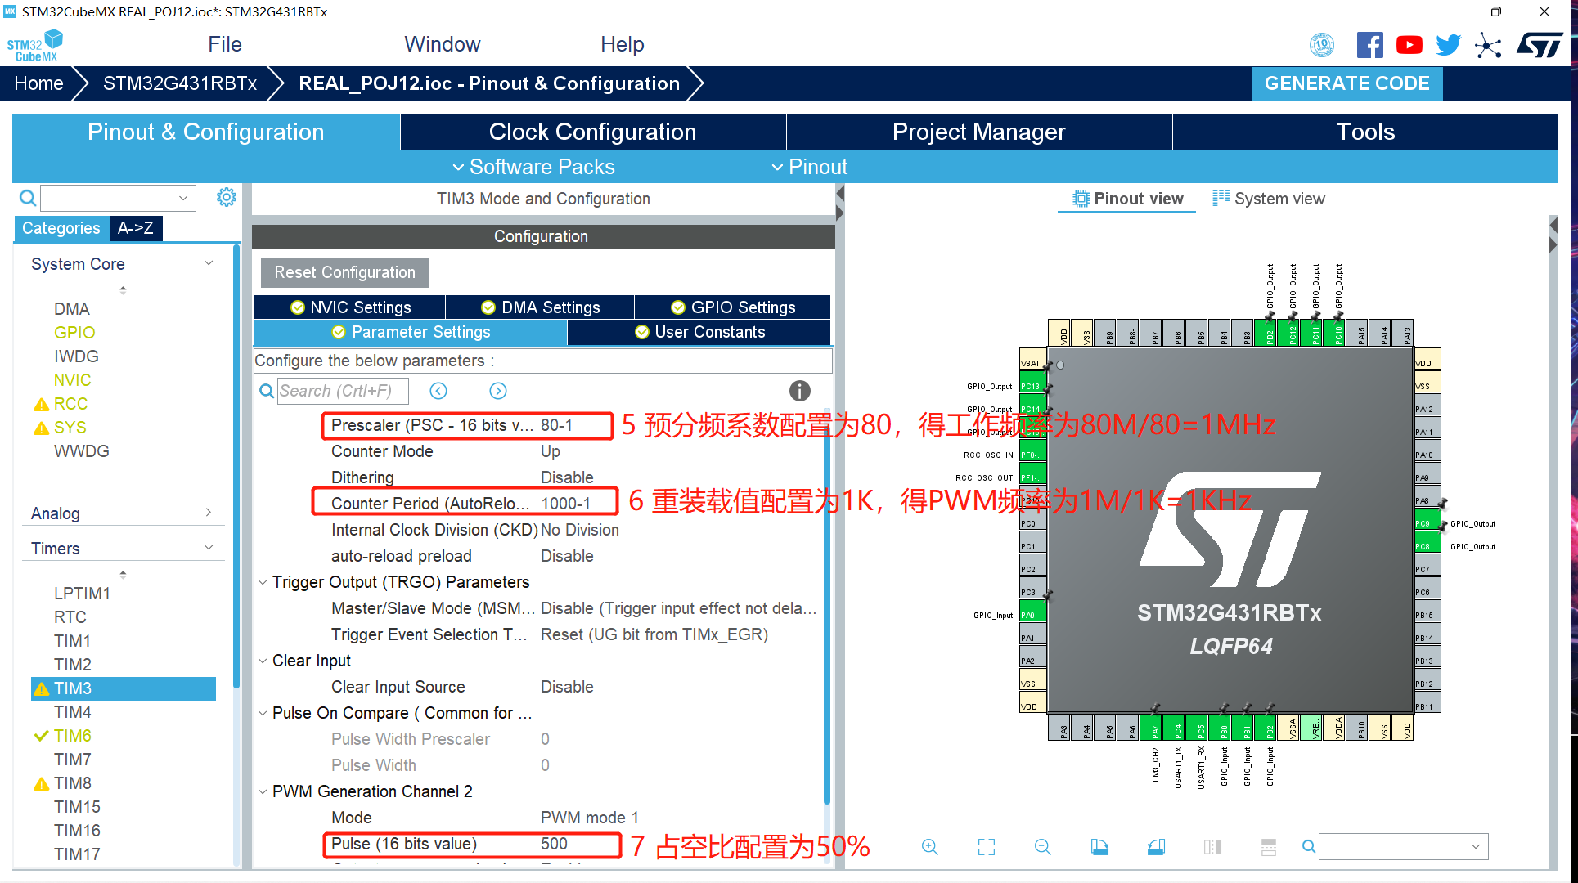Collapse Trigger Output (TRGO) Parameters section
The height and width of the screenshot is (883, 1578).
pyautogui.click(x=263, y=582)
